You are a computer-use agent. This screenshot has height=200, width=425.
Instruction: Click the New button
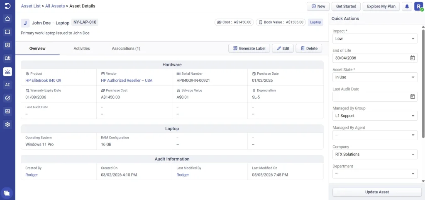pos(318,6)
